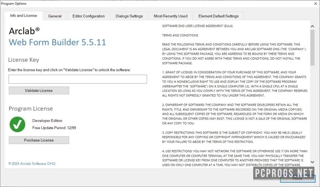
Task: Click the Validate License button
Action: (x=39, y=91)
